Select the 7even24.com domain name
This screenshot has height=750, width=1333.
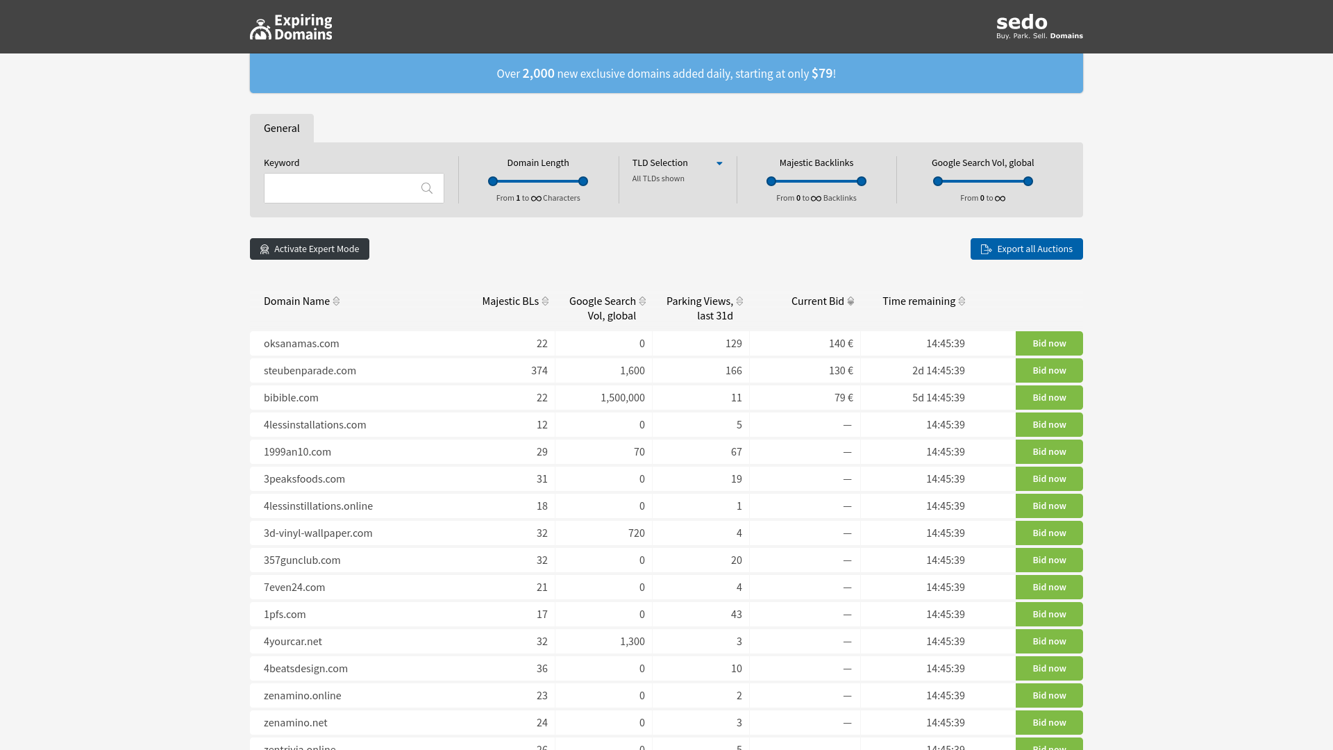pyautogui.click(x=294, y=587)
